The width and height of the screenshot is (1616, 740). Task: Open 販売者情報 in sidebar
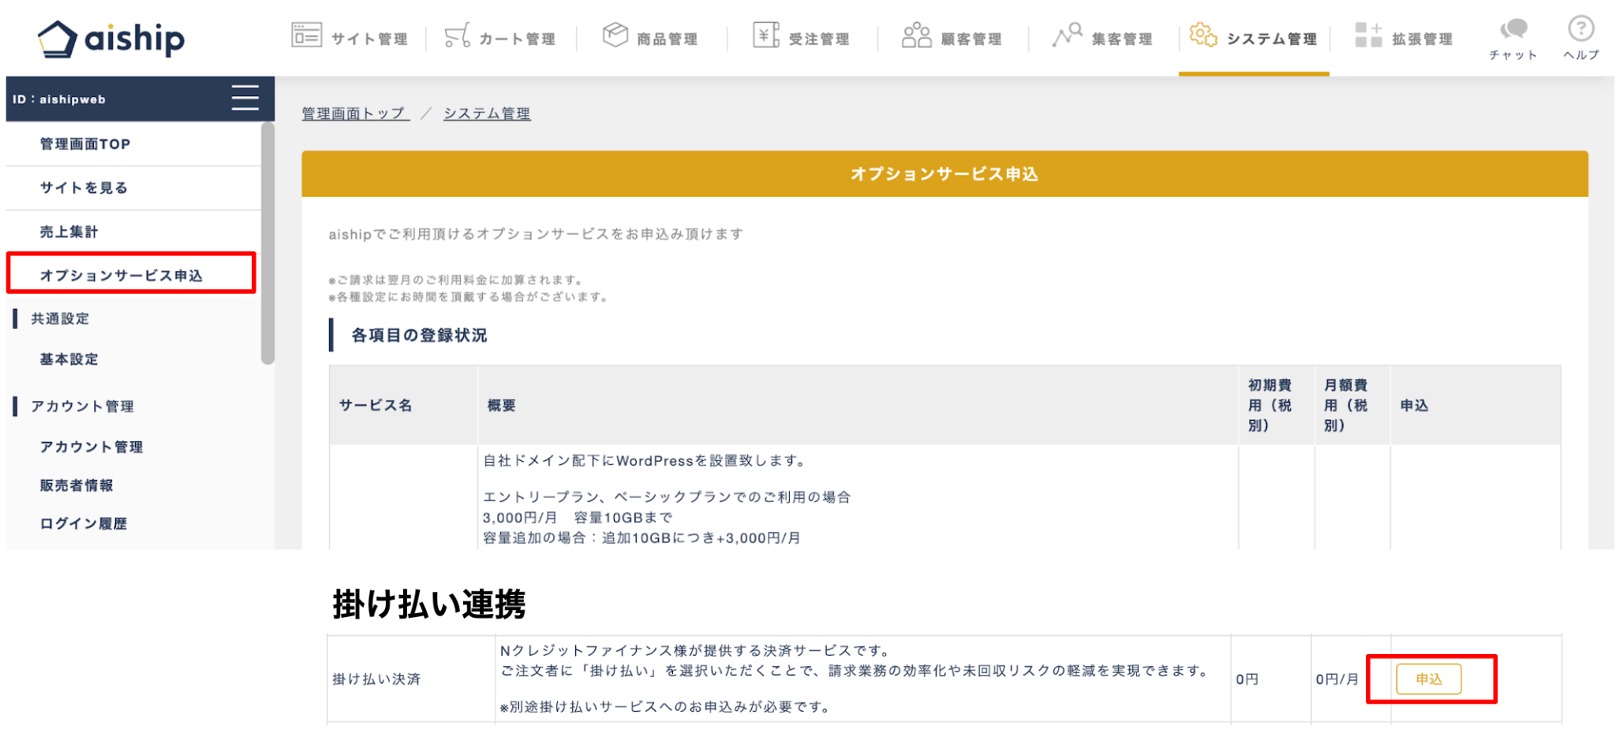coord(77,485)
